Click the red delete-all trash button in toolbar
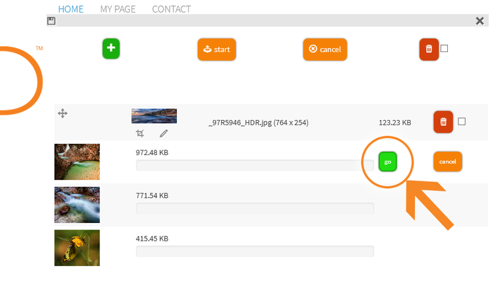The width and height of the screenshot is (504, 283). pyautogui.click(x=429, y=49)
